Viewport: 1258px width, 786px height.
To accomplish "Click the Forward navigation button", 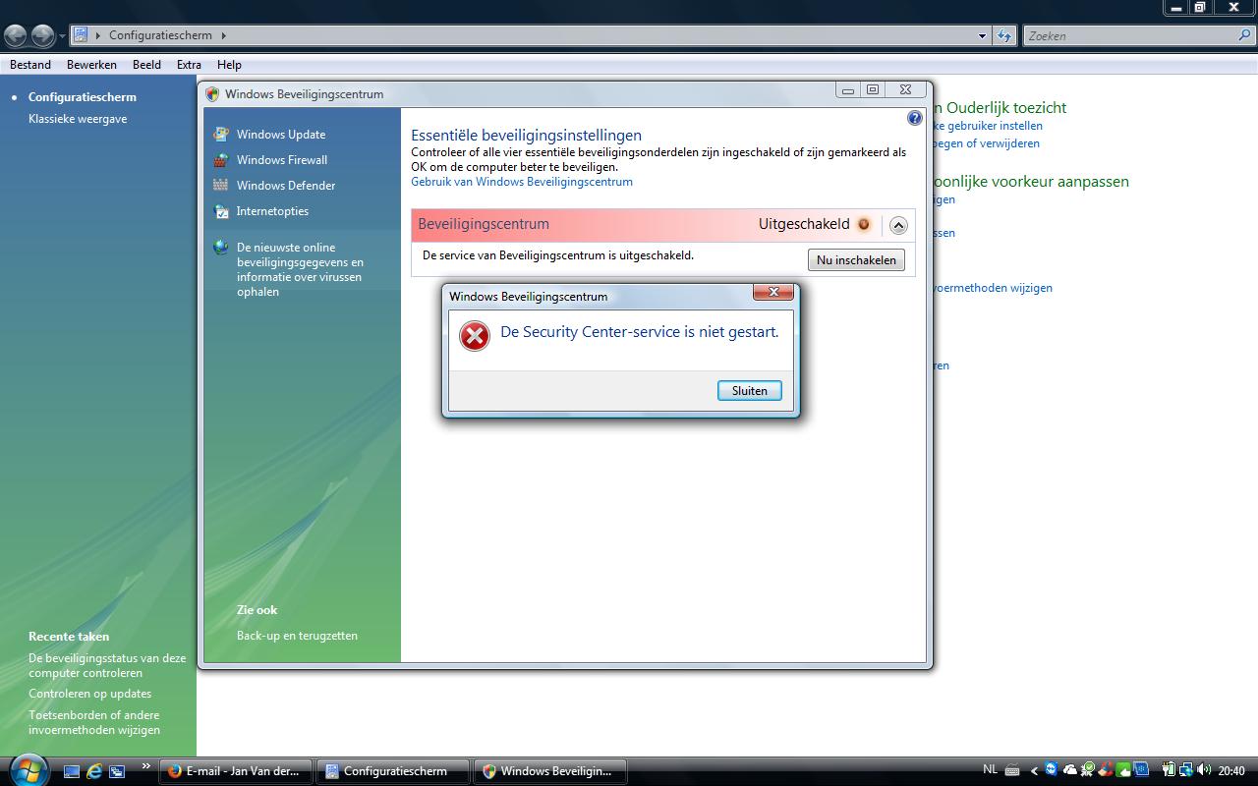I will (43, 36).
